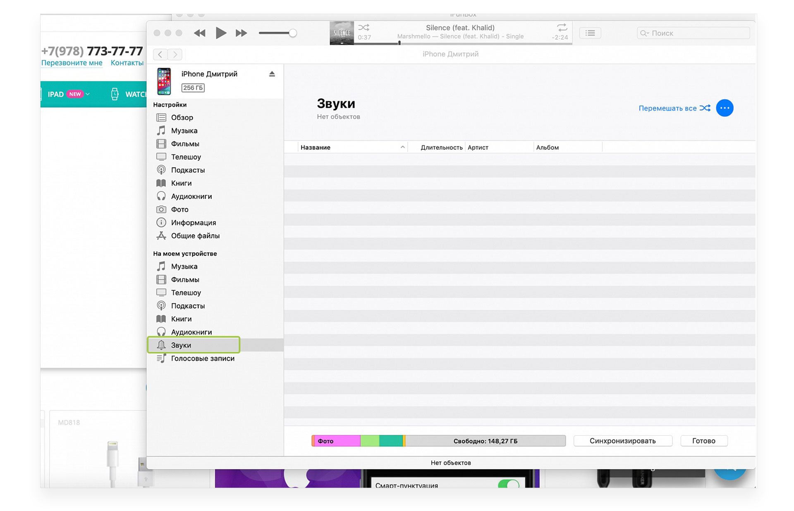
Task: Toggle the repeat icon near track time
Action: click(562, 28)
